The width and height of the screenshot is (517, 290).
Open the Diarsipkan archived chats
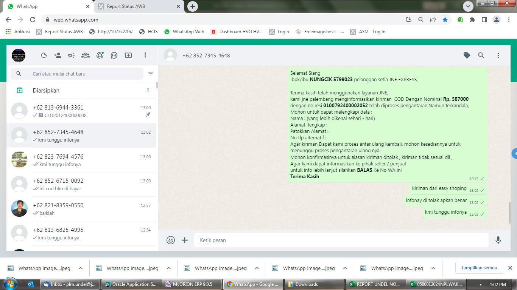[x=81, y=90]
